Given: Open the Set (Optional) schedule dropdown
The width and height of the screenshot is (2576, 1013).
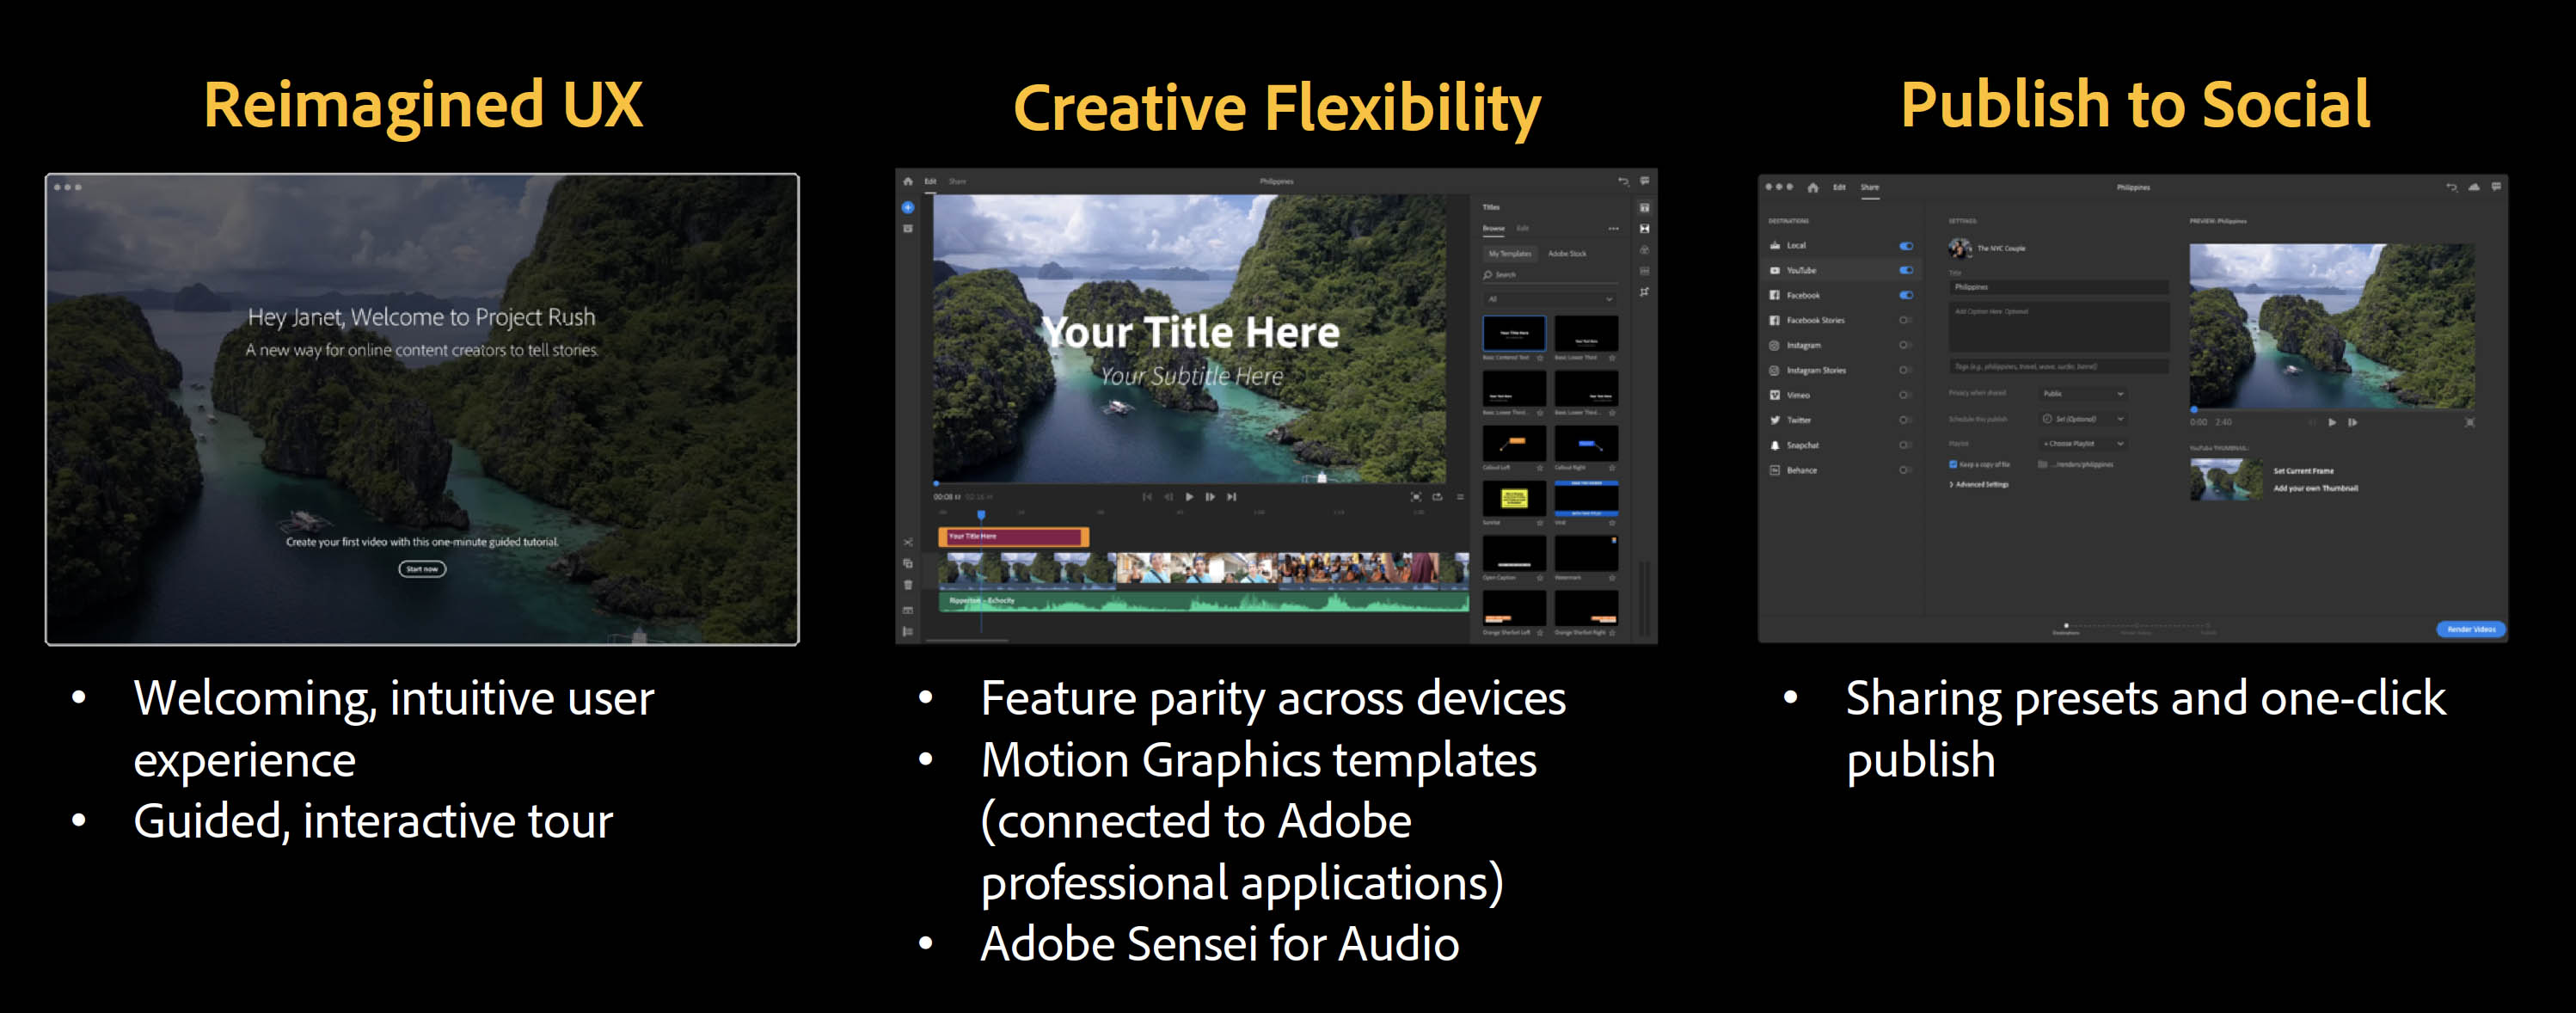Looking at the screenshot, I should (2083, 419).
